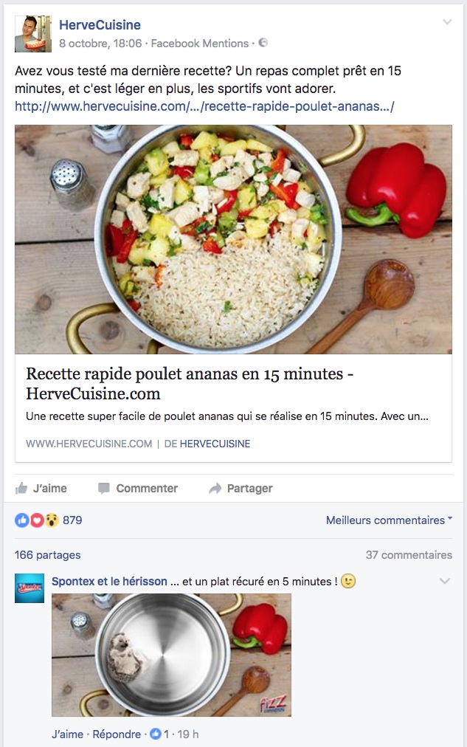
Task: Open the Meilleurs commentaires sort dropdown
Action: (x=389, y=520)
